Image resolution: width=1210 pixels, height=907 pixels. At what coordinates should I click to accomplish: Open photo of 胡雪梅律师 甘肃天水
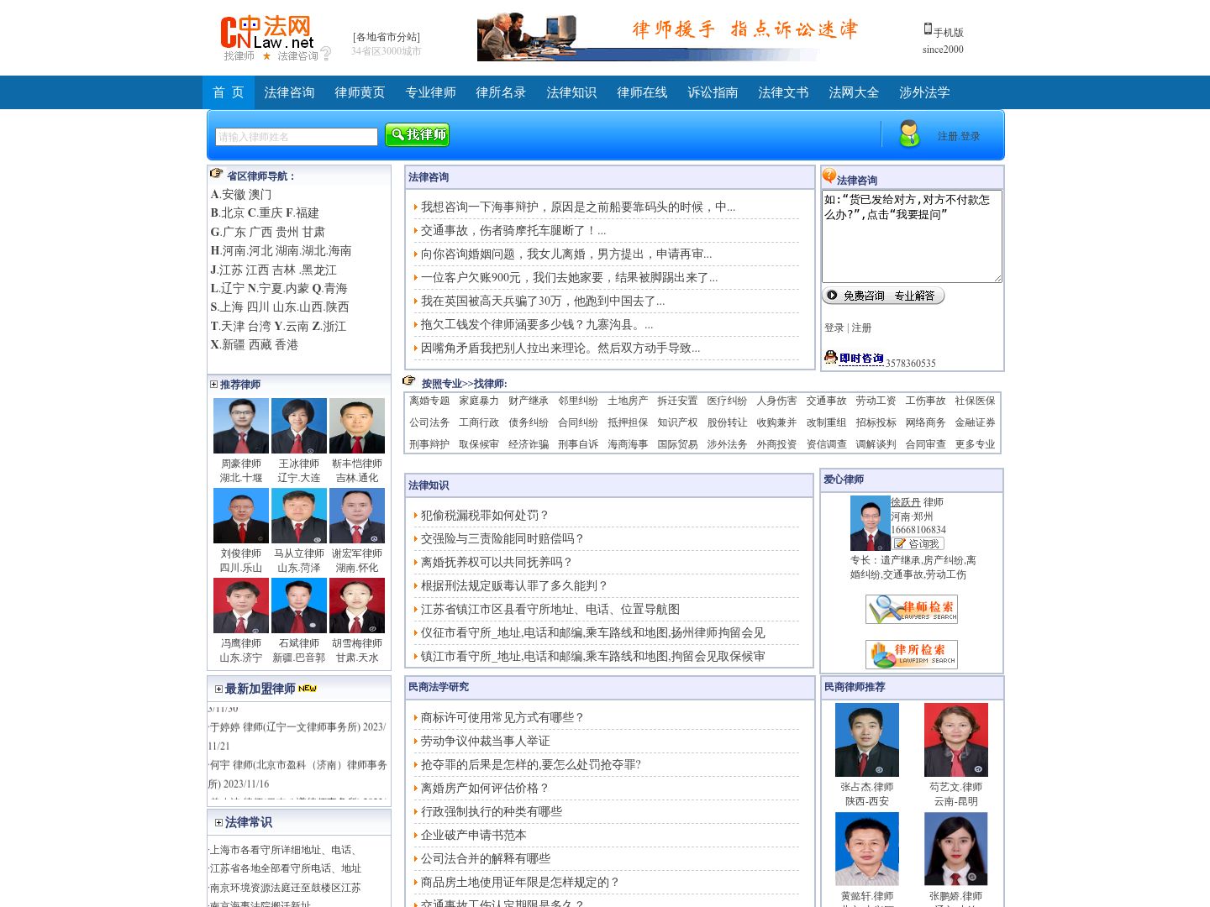[357, 606]
